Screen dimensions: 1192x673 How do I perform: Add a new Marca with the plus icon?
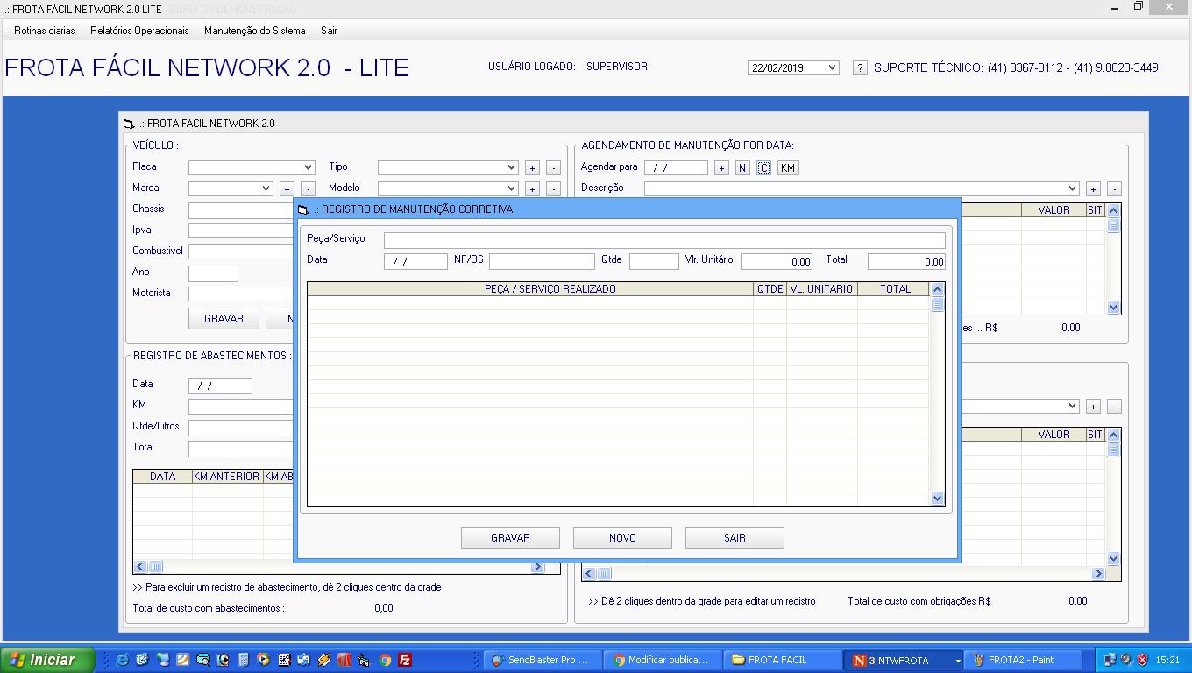pyautogui.click(x=287, y=188)
